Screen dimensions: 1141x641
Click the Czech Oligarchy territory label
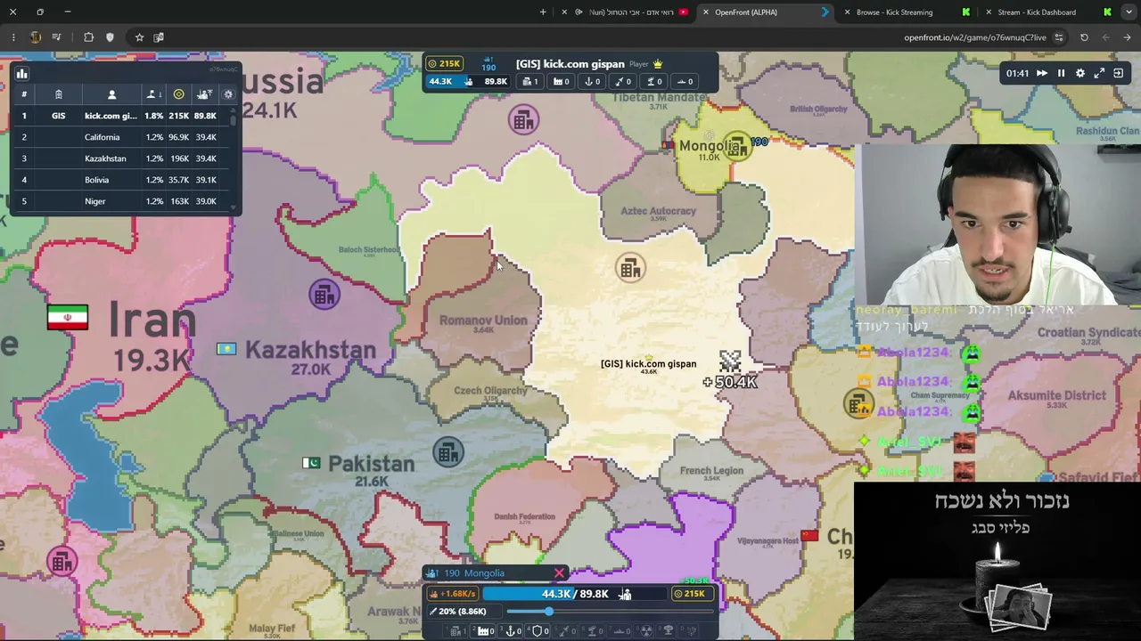click(x=491, y=391)
